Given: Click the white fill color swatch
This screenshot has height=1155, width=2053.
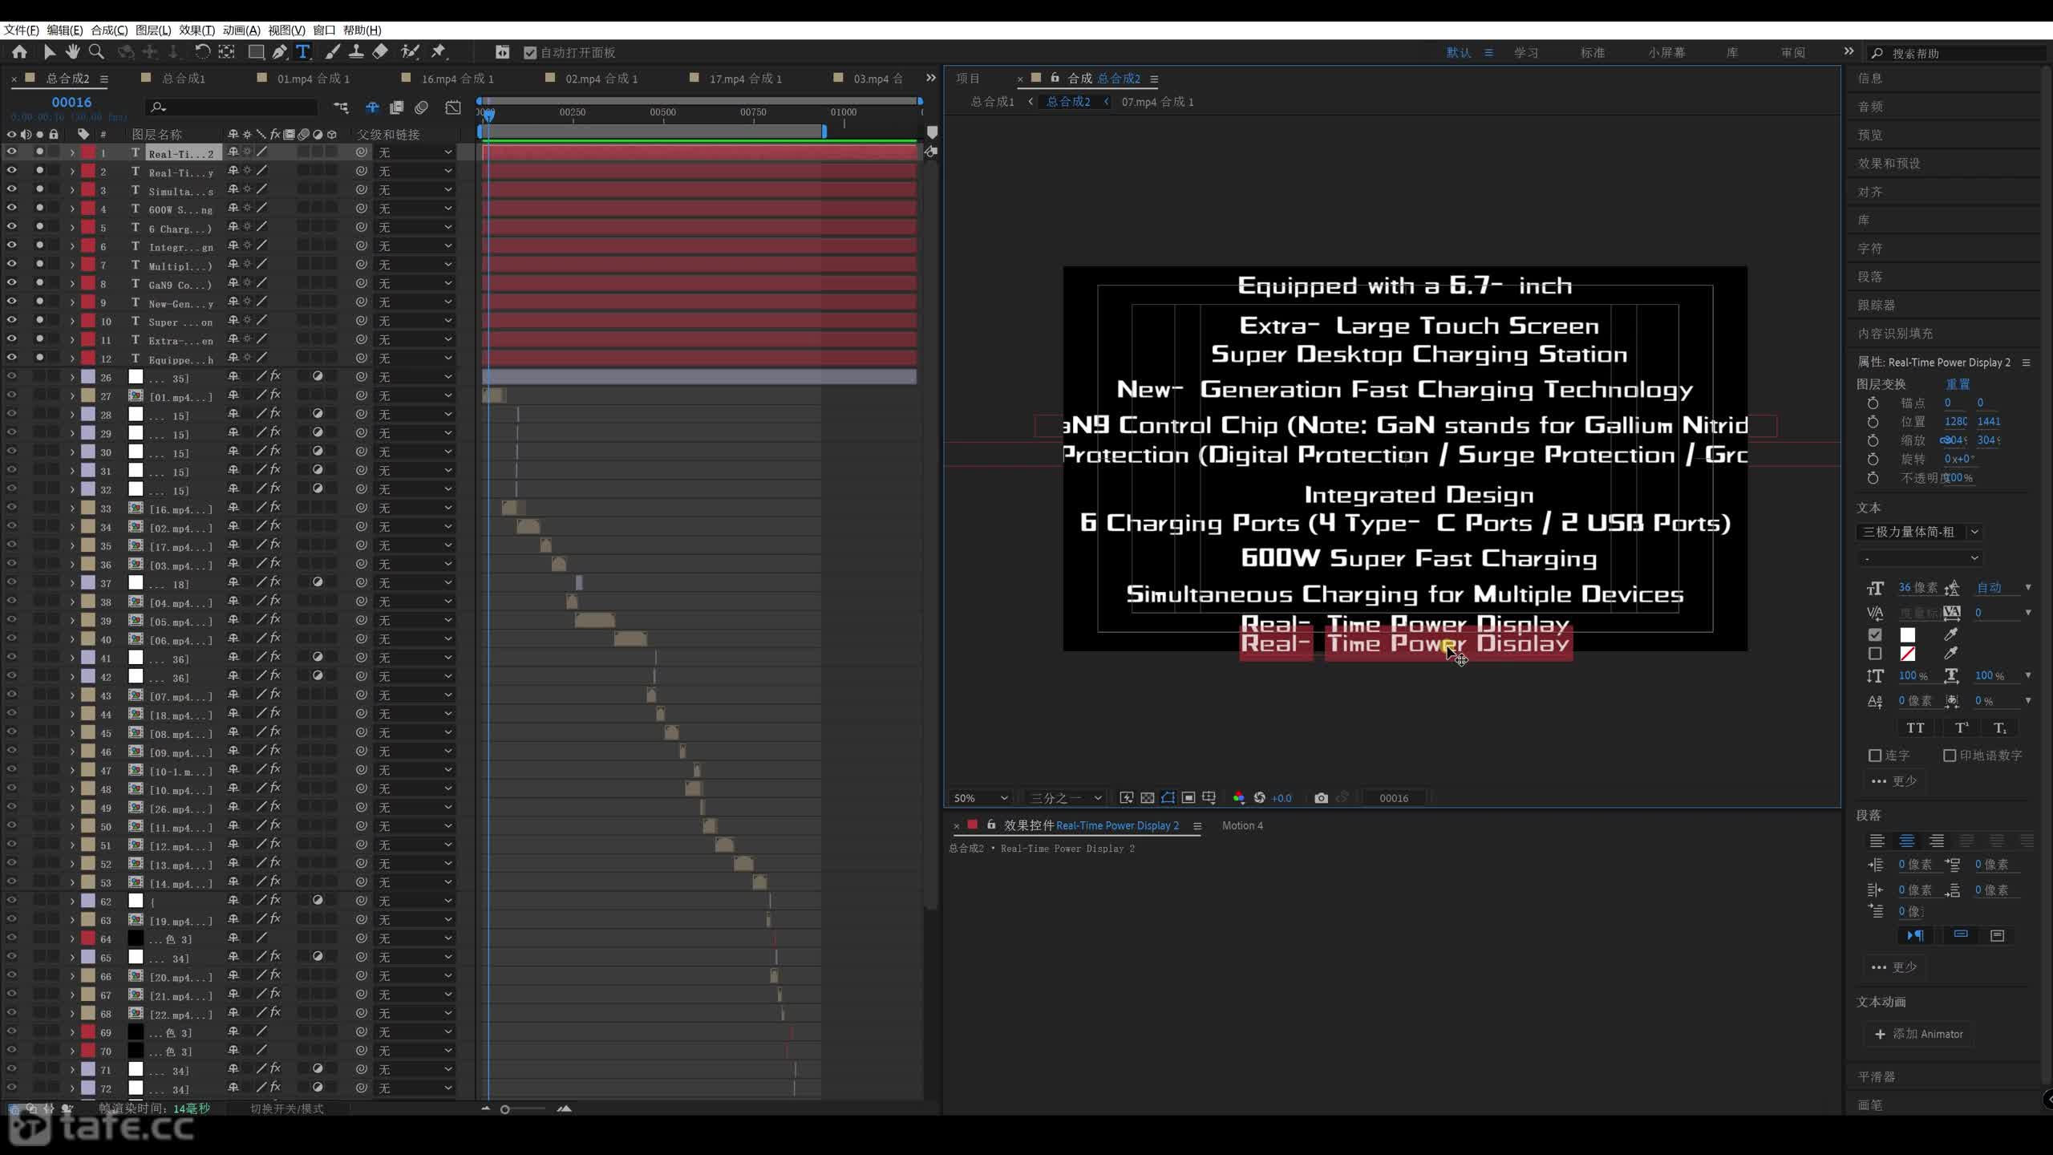Looking at the screenshot, I should (1908, 635).
